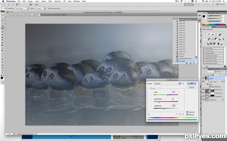The width and height of the screenshot is (227, 141).
Task: Hide the Background layer with its eye icon
Action: [x=203, y=100]
